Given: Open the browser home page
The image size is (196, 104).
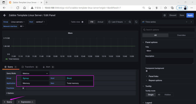Looking at the screenshot, I should click(x=25, y=8).
